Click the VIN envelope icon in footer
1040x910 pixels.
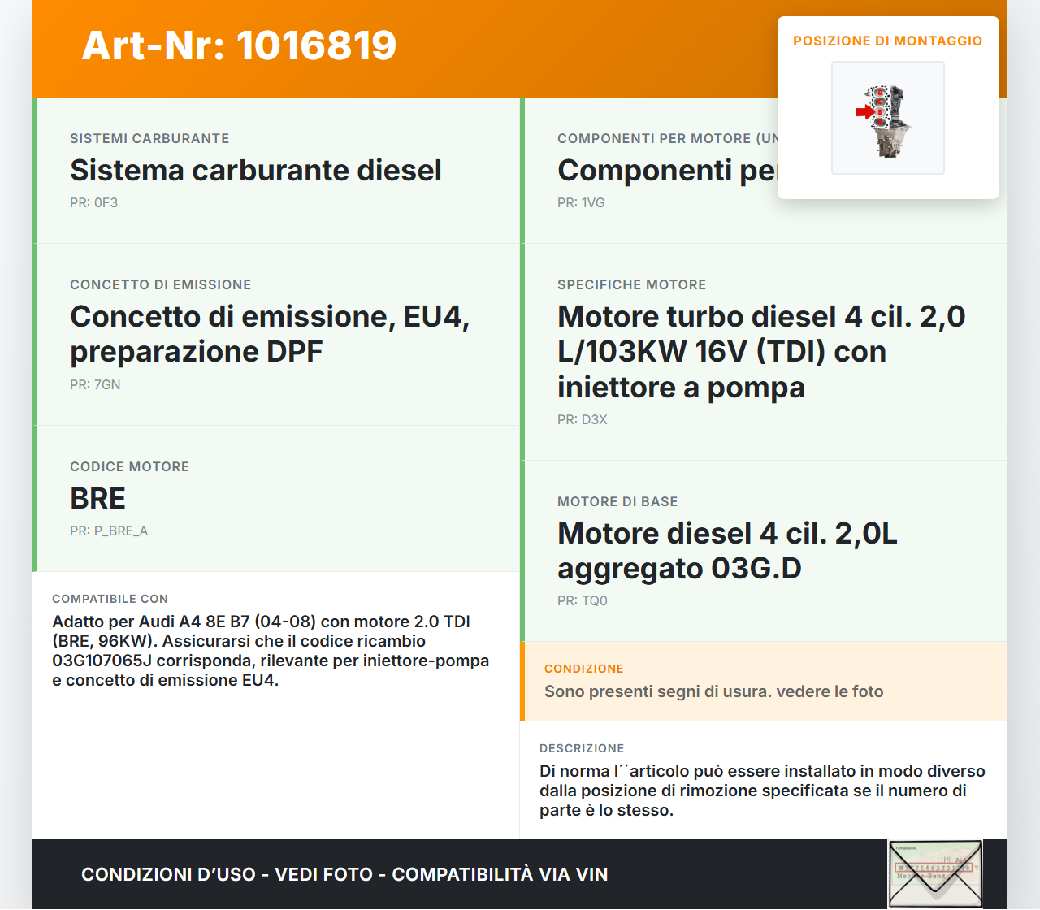point(935,874)
